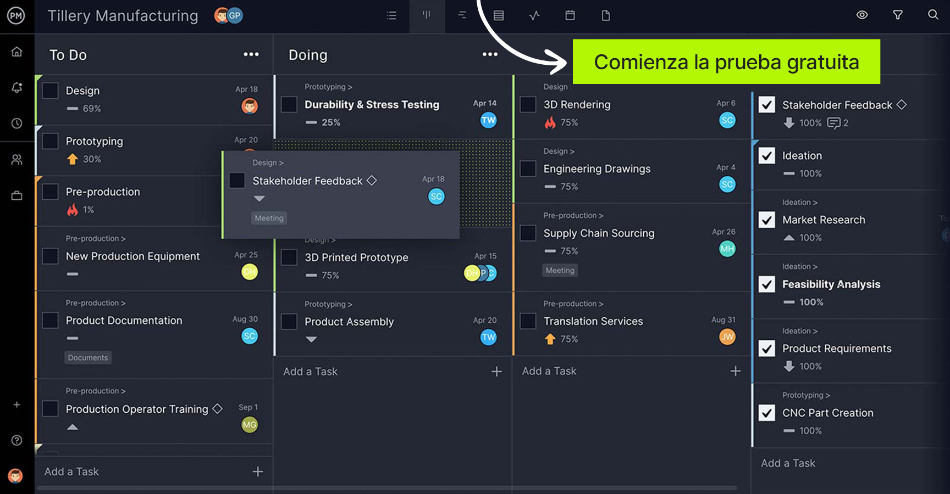Image resolution: width=950 pixels, height=494 pixels.
Task: Click the up-arrow priority icon on Prototyping
Action: coord(73,159)
